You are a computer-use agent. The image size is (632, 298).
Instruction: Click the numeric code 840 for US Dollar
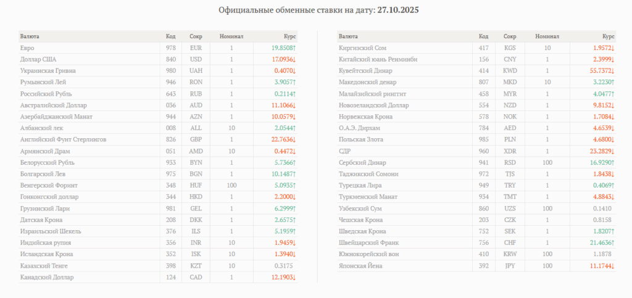[170, 59]
